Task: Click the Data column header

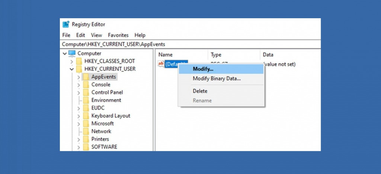Action: (268, 55)
